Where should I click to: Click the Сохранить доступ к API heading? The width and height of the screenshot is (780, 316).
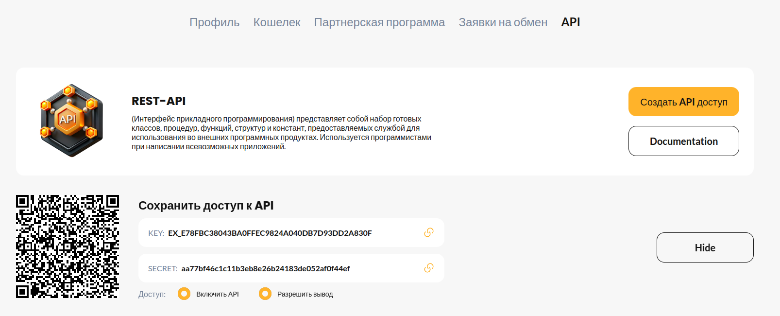(x=206, y=206)
